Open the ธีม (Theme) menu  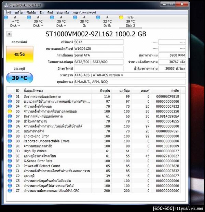pyautogui.click(x=42, y=12)
